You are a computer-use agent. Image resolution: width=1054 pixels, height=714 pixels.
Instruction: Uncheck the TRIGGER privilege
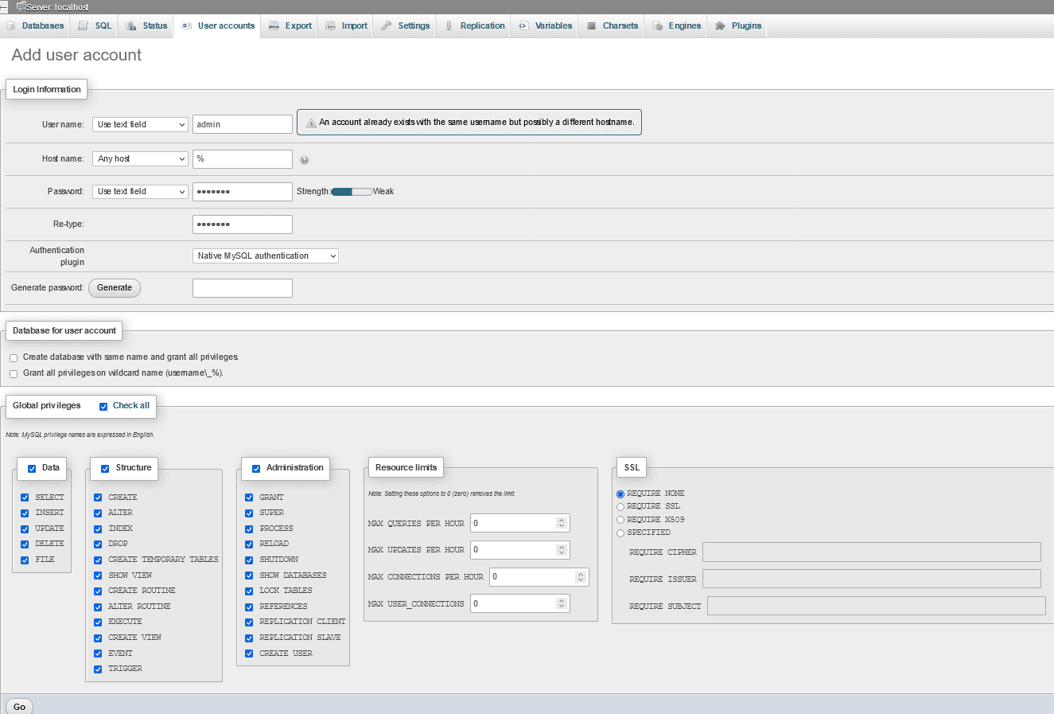(98, 669)
